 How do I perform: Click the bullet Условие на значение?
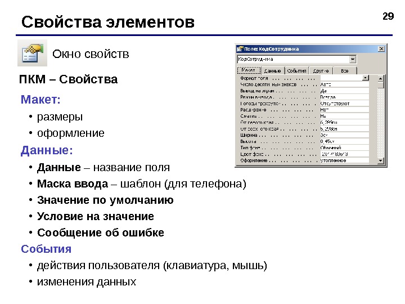point(96,216)
